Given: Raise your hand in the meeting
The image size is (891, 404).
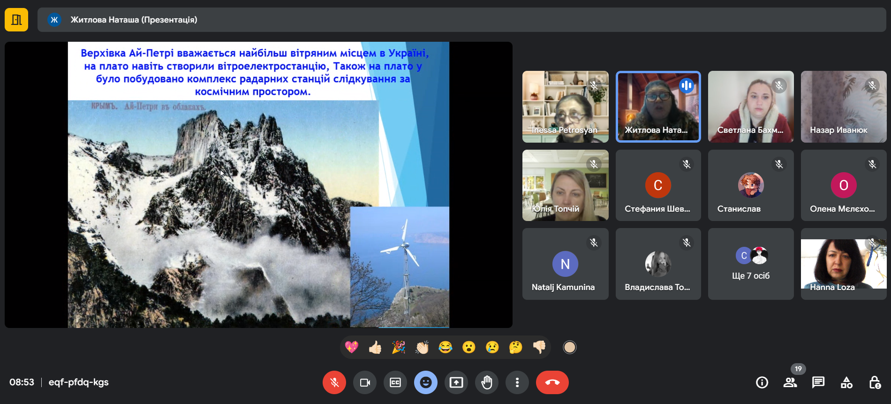Looking at the screenshot, I should 487,382.
